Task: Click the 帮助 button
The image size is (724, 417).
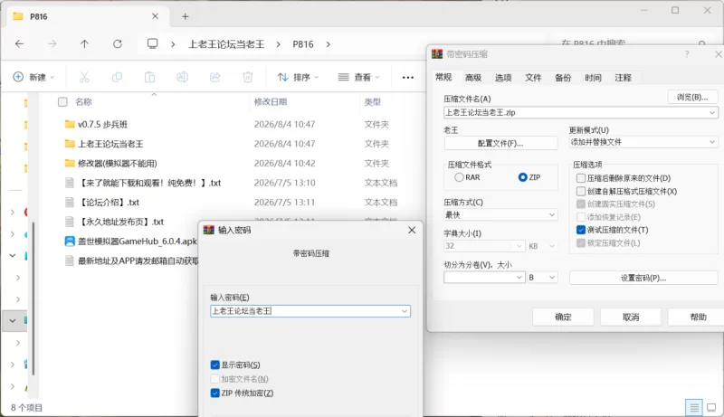Action: tap(696, 317)
